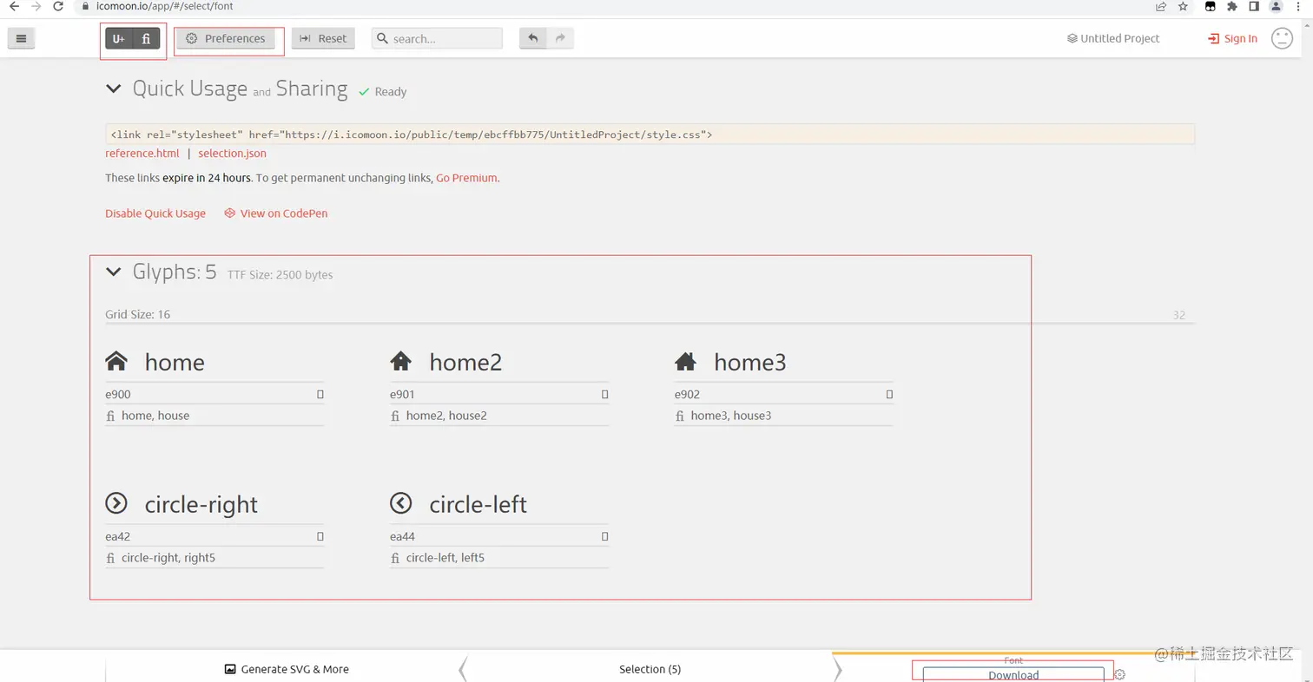Click the 'TTF Size: 2500 bytes' text

tap(280, 275)
